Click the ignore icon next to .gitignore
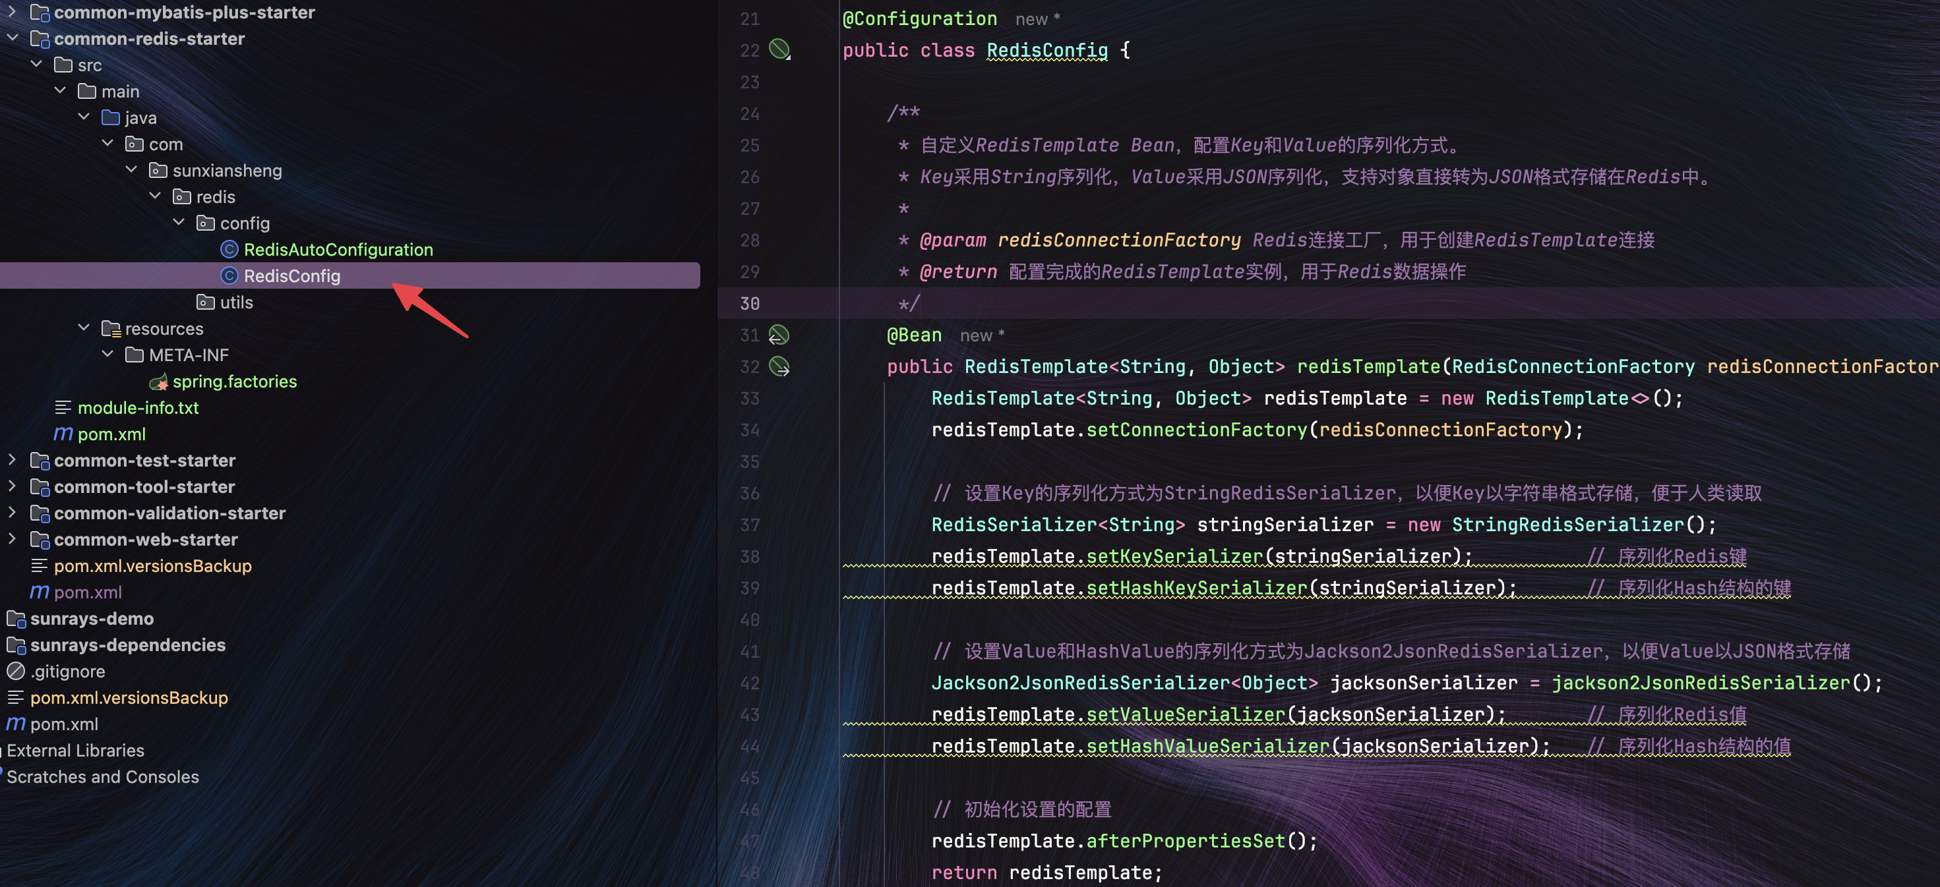This screenshot has height=887, width=1940. point(16,670)
